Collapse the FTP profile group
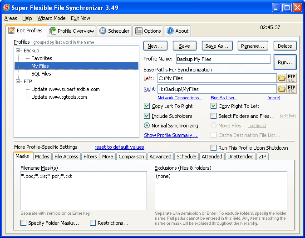Viewport: 305px width, 238px height. [x=18, y=81]
